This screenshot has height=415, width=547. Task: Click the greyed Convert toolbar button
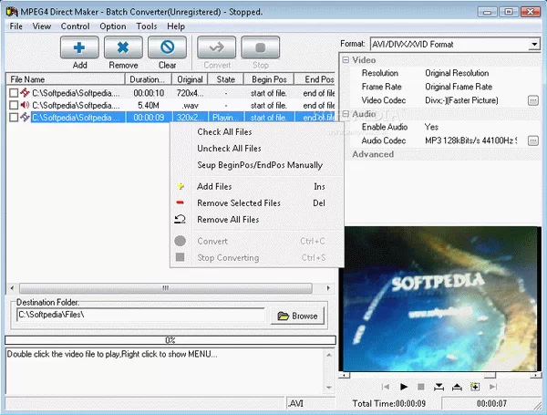217,47
